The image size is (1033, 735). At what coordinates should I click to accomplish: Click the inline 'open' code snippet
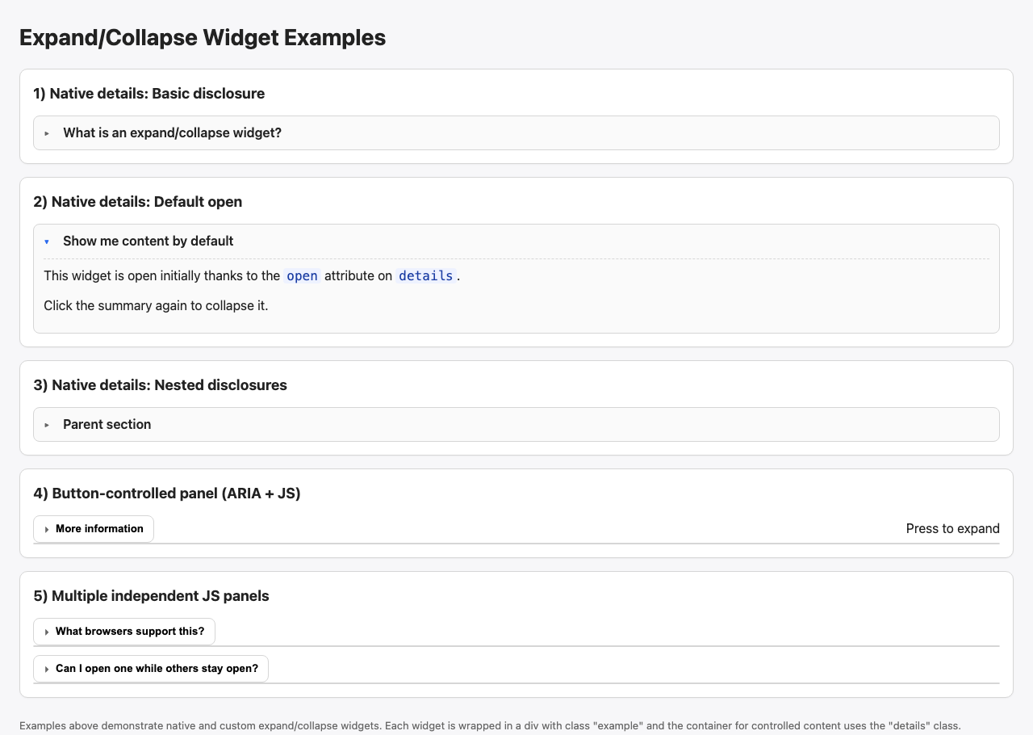[302, 275]
